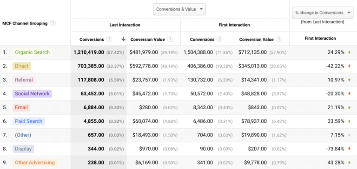
Task: Click green up arrow in Paid Search row
Action: 349,121
